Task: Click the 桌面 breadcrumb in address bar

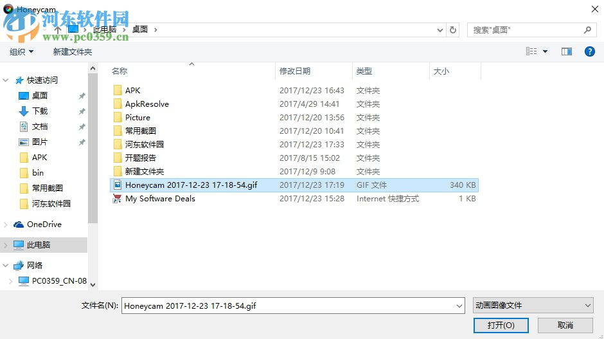Action: (140, 30)
